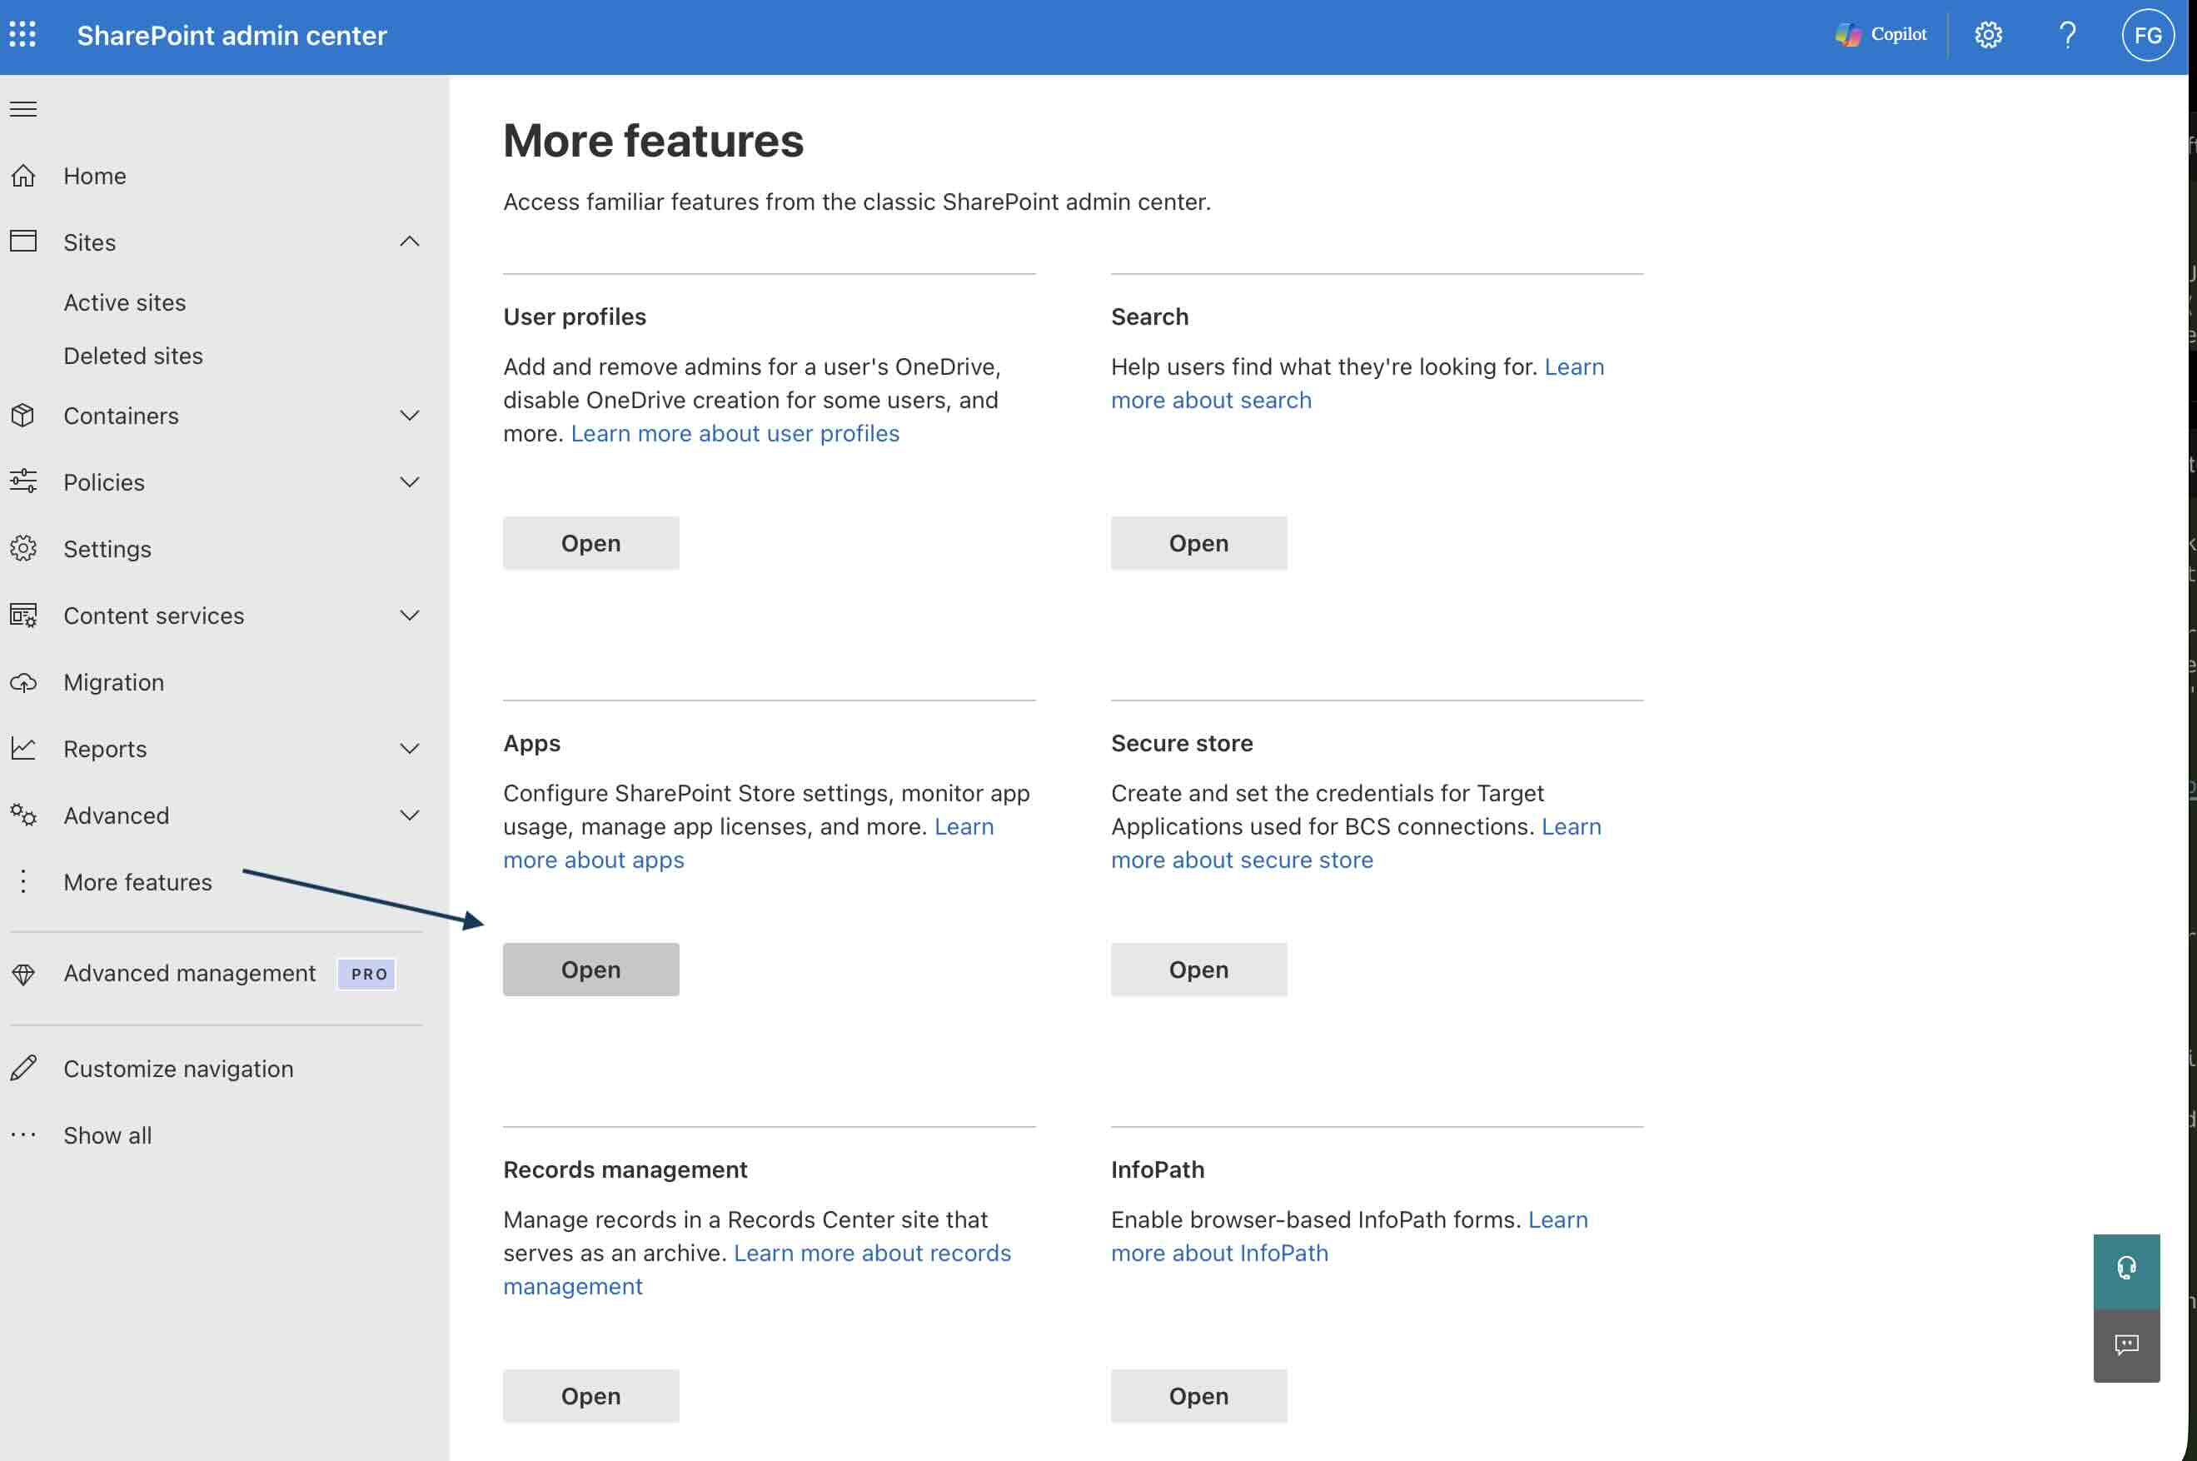Select Active sites in the navigation
This screenshot has width=2197, height=1461.
point(124,302)
